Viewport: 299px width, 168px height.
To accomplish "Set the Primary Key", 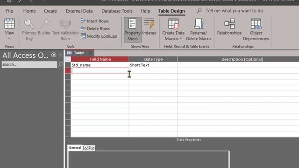I will coord(29,29).
